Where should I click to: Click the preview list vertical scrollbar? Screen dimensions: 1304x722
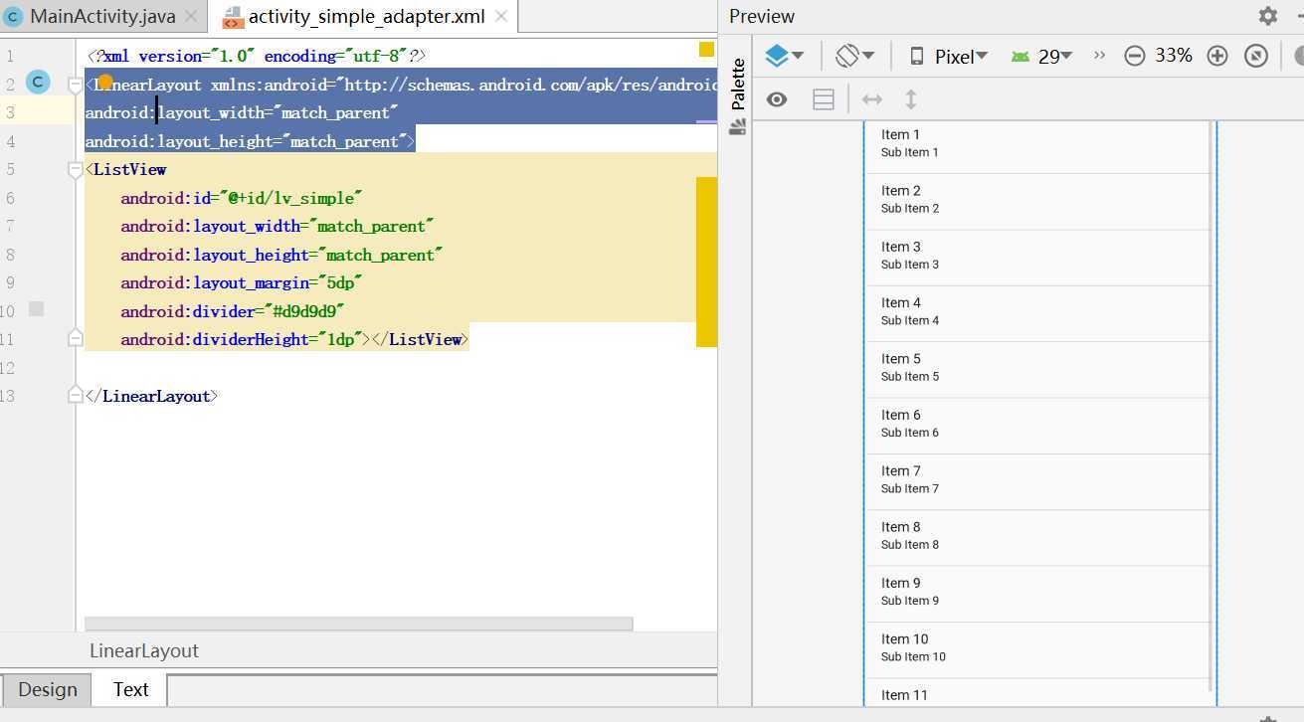(x=1210, y=406)
